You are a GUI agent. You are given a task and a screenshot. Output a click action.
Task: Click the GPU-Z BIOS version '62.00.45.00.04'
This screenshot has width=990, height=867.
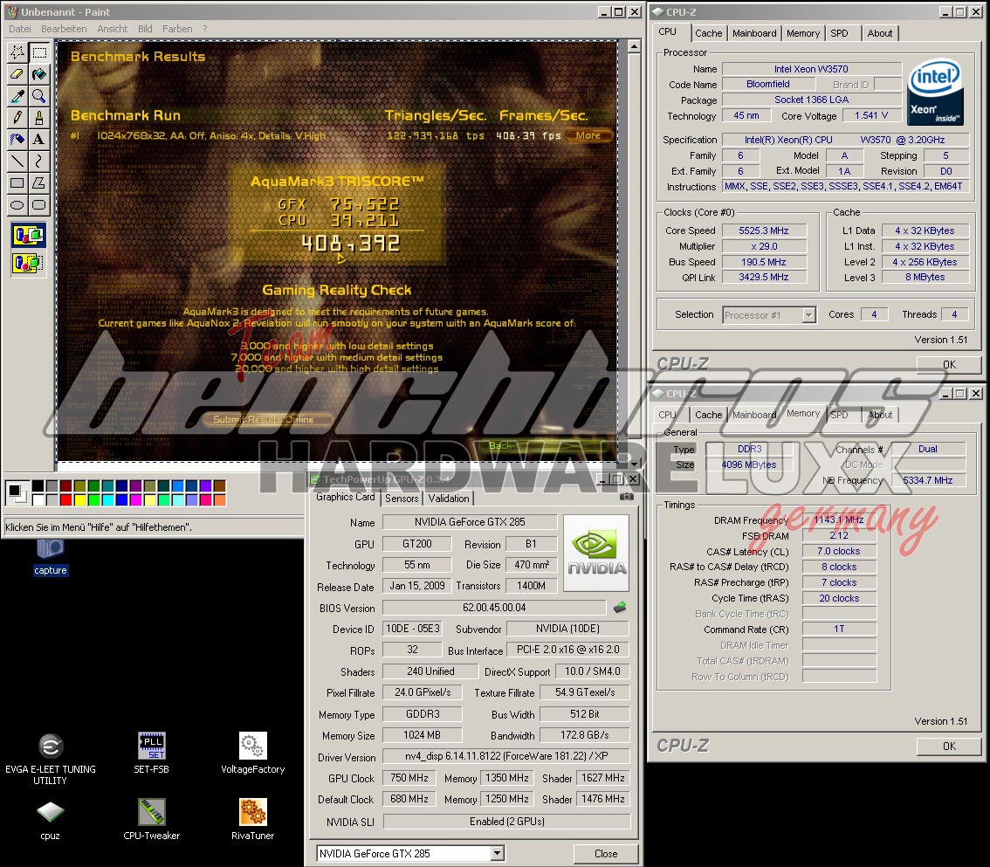[x=494, y=608]
